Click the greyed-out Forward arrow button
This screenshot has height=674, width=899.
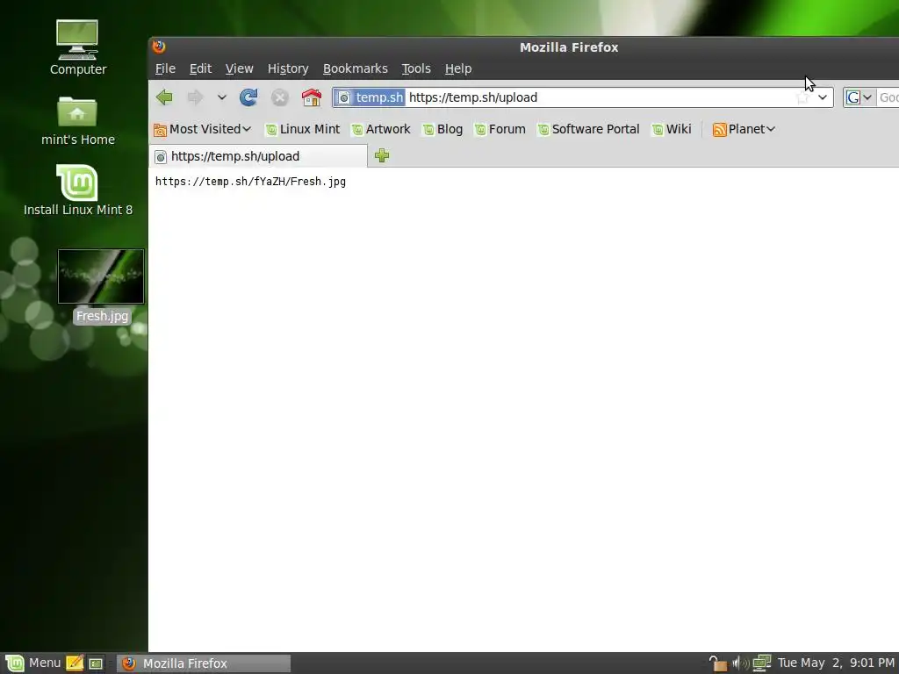(195, 97)
